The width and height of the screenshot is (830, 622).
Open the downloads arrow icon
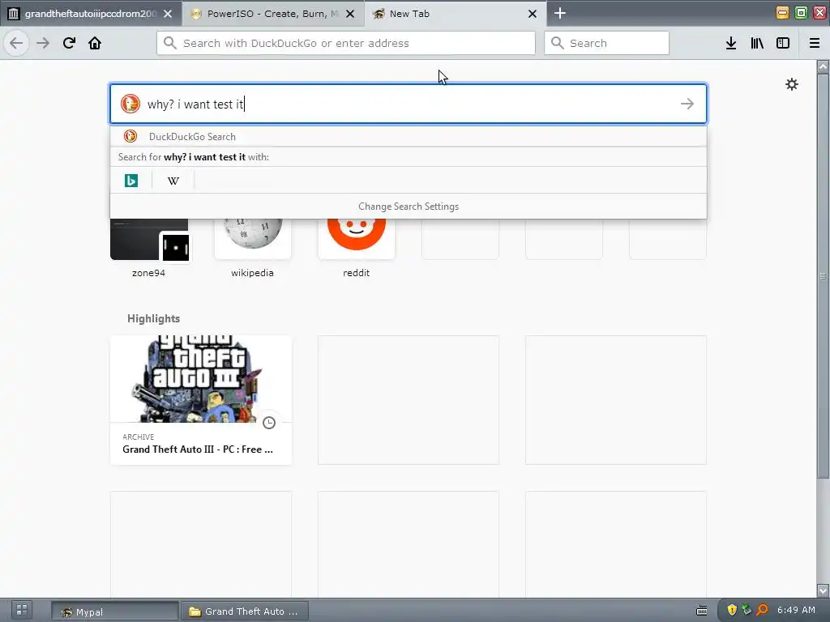click(731, 44)
